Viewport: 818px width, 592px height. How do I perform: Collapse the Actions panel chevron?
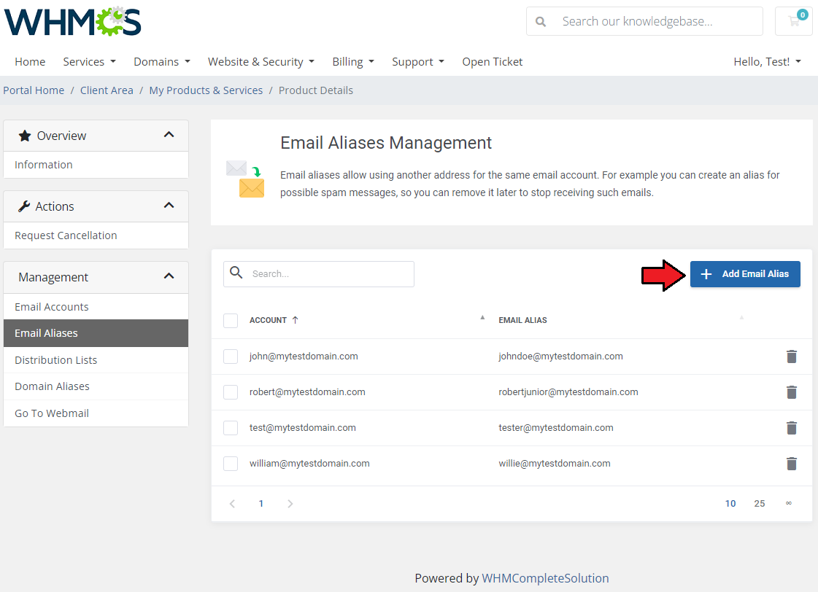169,206
